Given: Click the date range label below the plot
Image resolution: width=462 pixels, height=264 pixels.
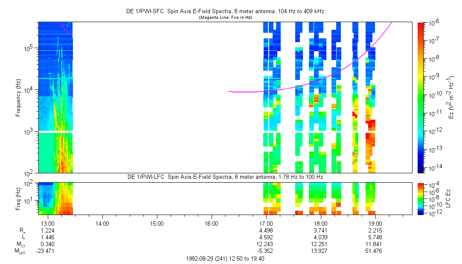Looking at the screenshot, I should pos(225,259).
